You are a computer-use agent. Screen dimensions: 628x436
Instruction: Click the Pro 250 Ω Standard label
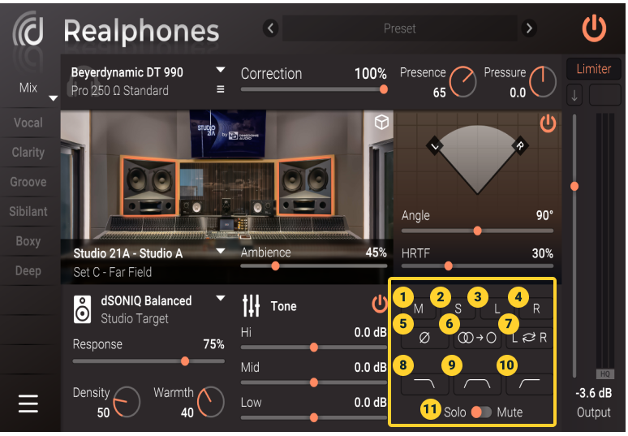(120, 91)
